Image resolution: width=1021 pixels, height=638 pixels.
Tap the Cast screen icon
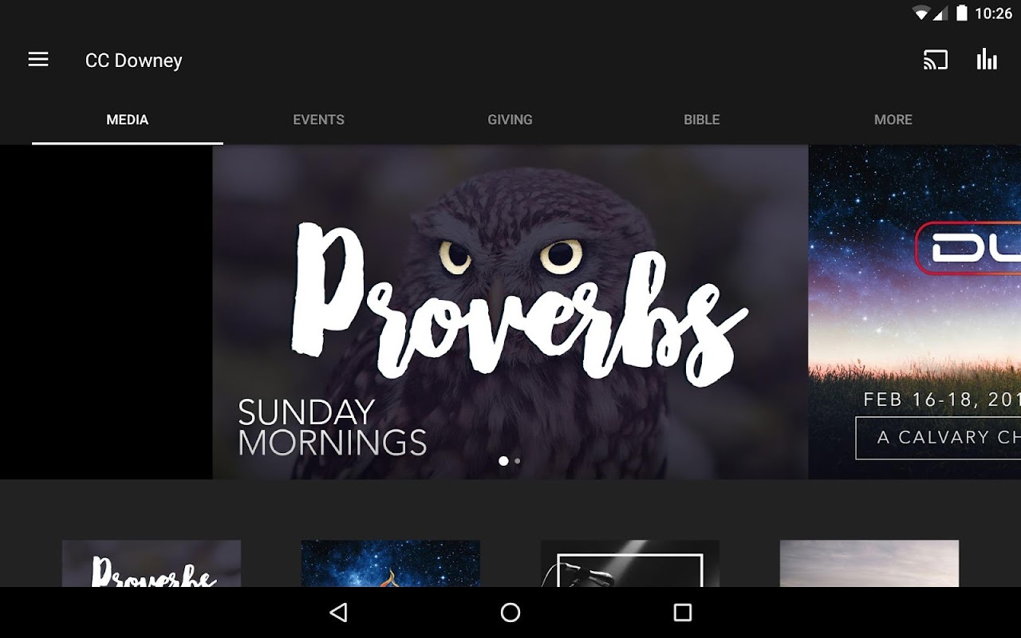pyautogui.click(x=935, y=60)
